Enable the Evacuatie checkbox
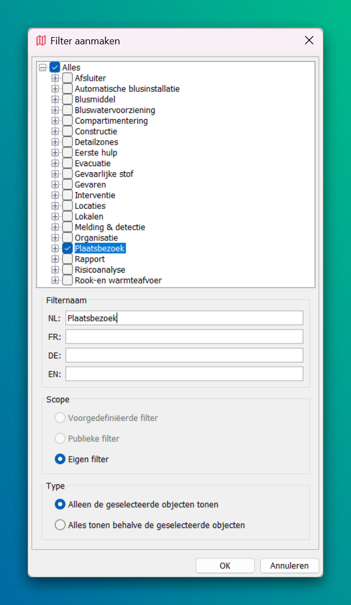Image resolution: width=351 pixels, height=605 pixels. pos(67,163)
